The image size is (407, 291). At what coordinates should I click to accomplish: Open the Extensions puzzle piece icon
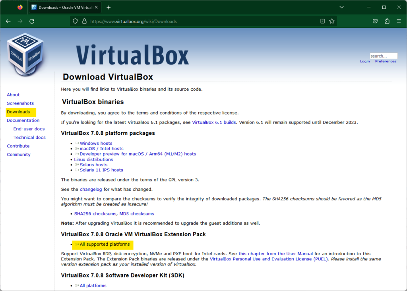coord(387,21)
